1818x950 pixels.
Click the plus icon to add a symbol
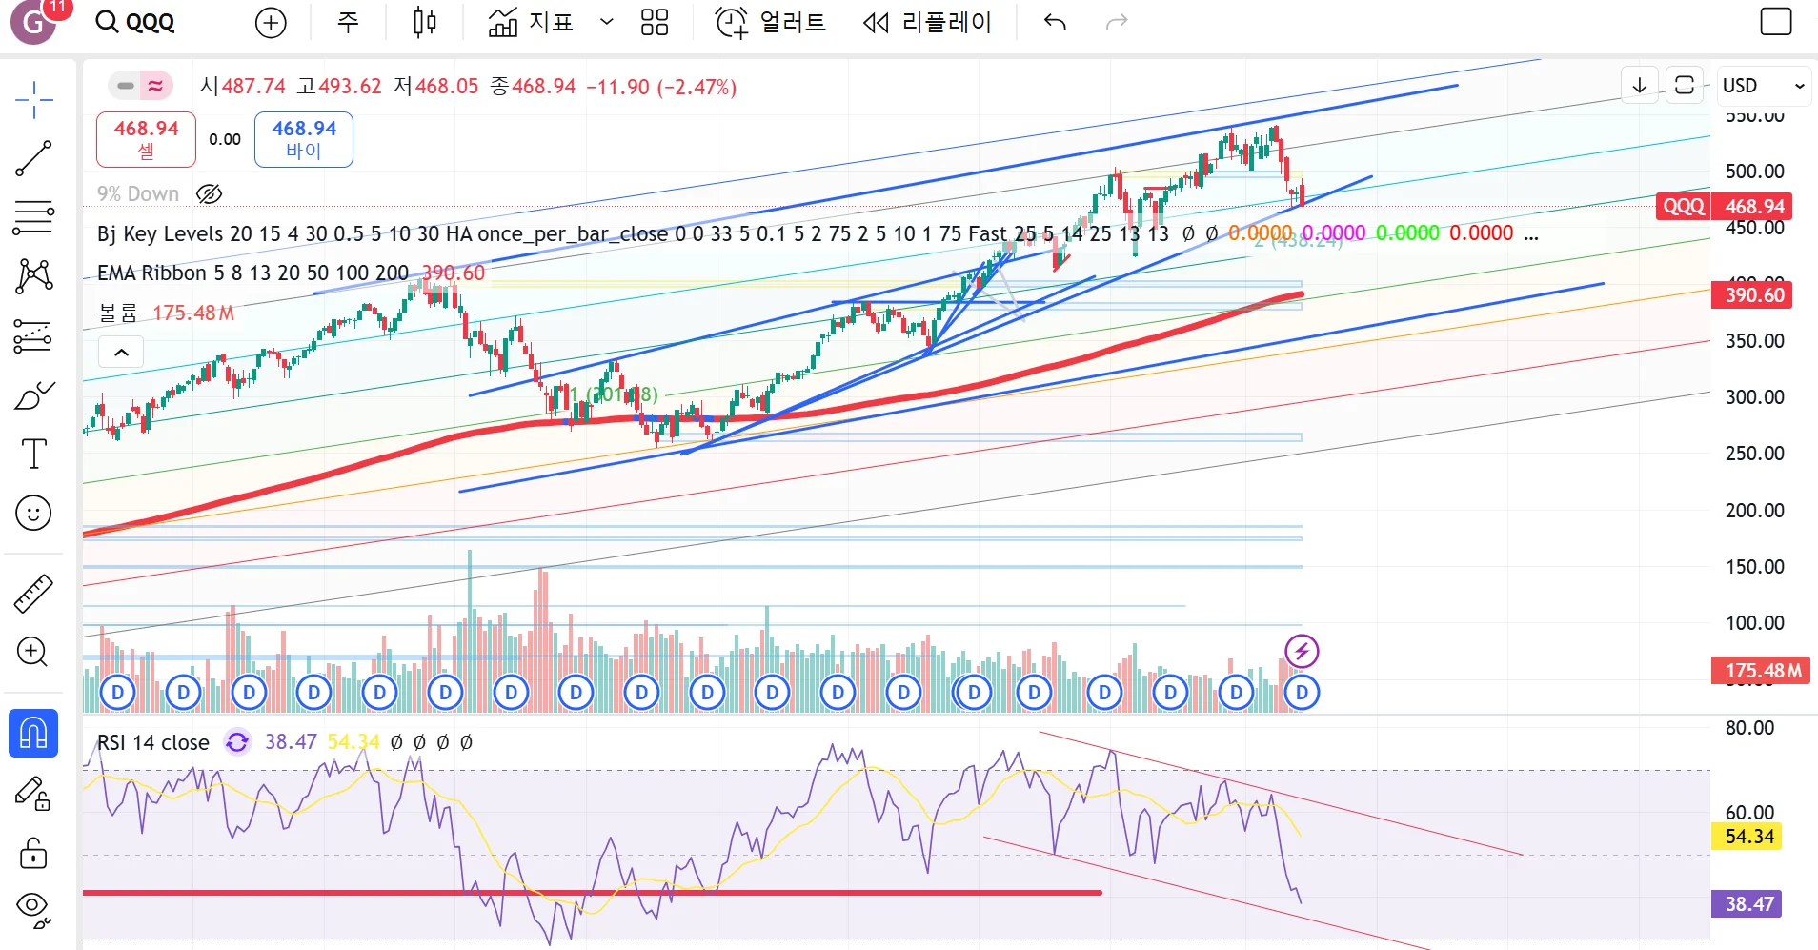pyautogui.click(x=271, y=23)
